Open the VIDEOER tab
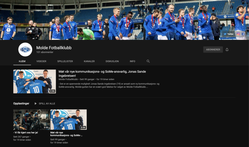Screen dimensions: 249x147 (x=41, y=61)
